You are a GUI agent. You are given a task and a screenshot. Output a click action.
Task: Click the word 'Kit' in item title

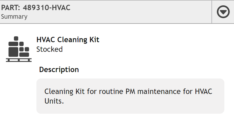[94, 40]
